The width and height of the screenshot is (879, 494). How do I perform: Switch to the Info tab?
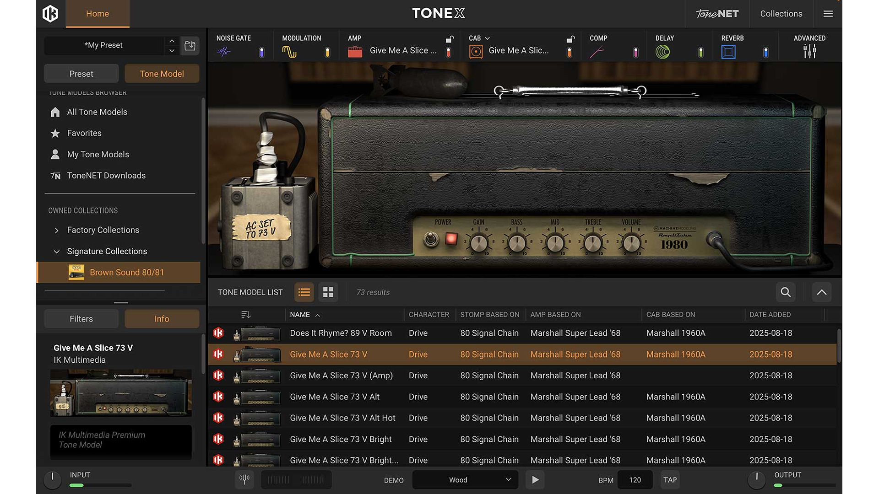(x=162, y=319)
